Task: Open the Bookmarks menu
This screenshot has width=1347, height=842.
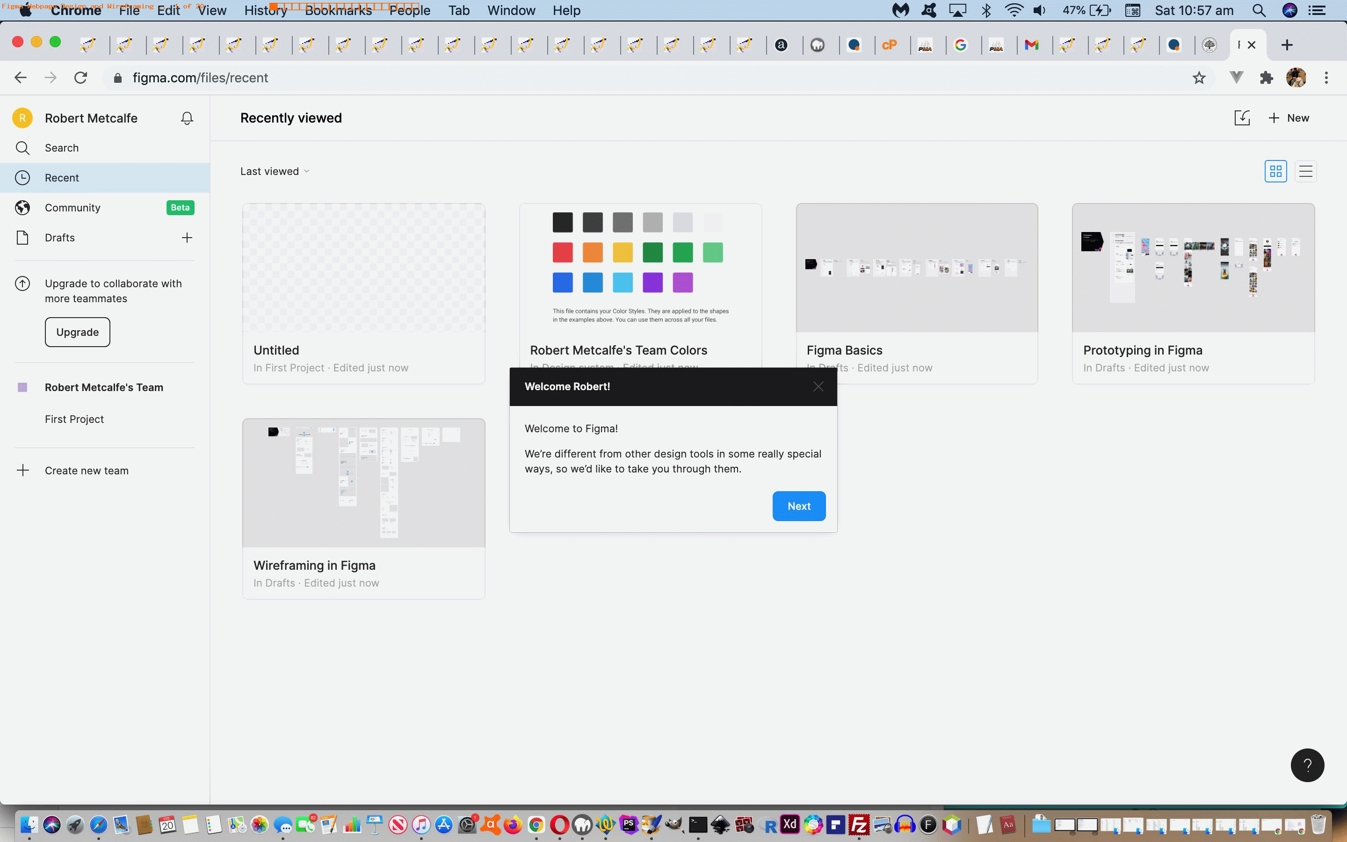Action: click(338, 11)
